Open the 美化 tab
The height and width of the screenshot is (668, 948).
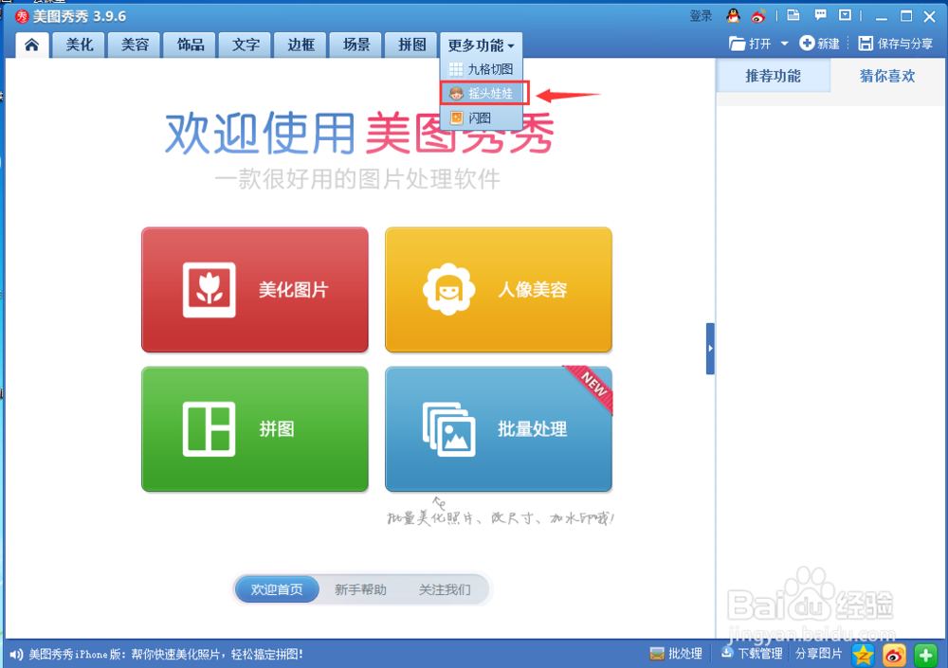point(80,45)
